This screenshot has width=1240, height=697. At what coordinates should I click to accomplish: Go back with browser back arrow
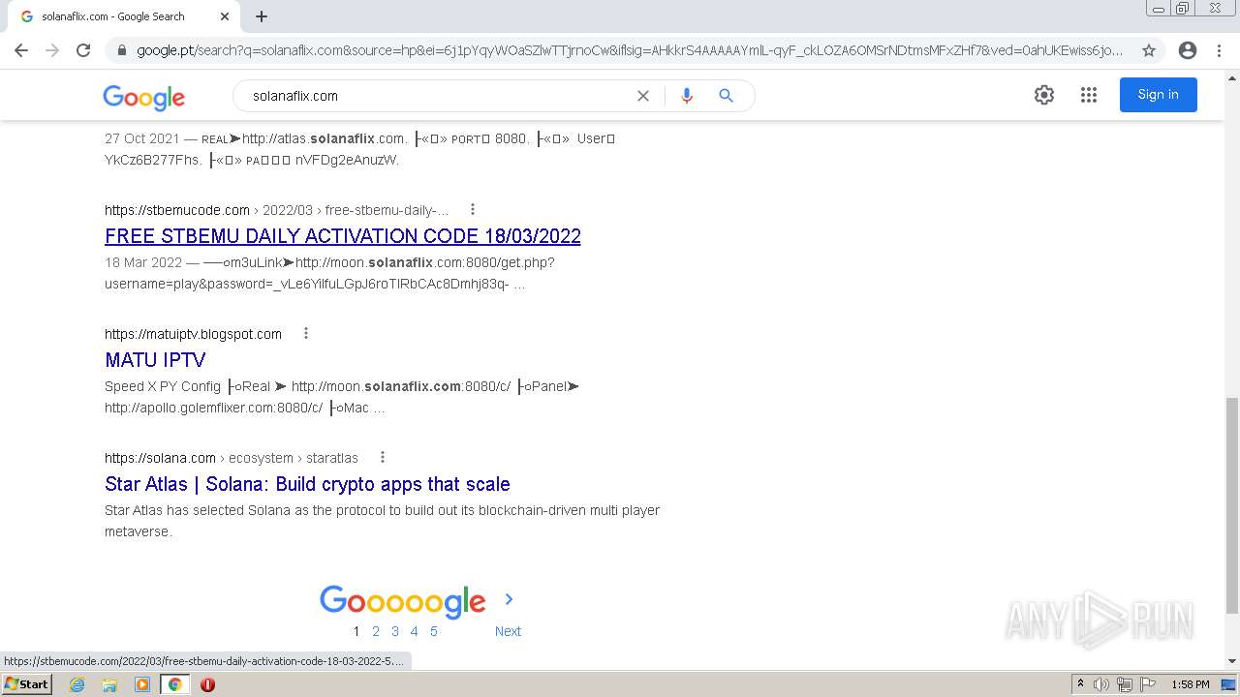[21, 50]
